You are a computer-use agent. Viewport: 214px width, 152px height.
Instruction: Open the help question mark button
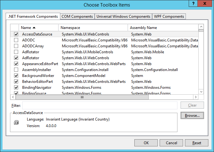[x=193, y=3]
